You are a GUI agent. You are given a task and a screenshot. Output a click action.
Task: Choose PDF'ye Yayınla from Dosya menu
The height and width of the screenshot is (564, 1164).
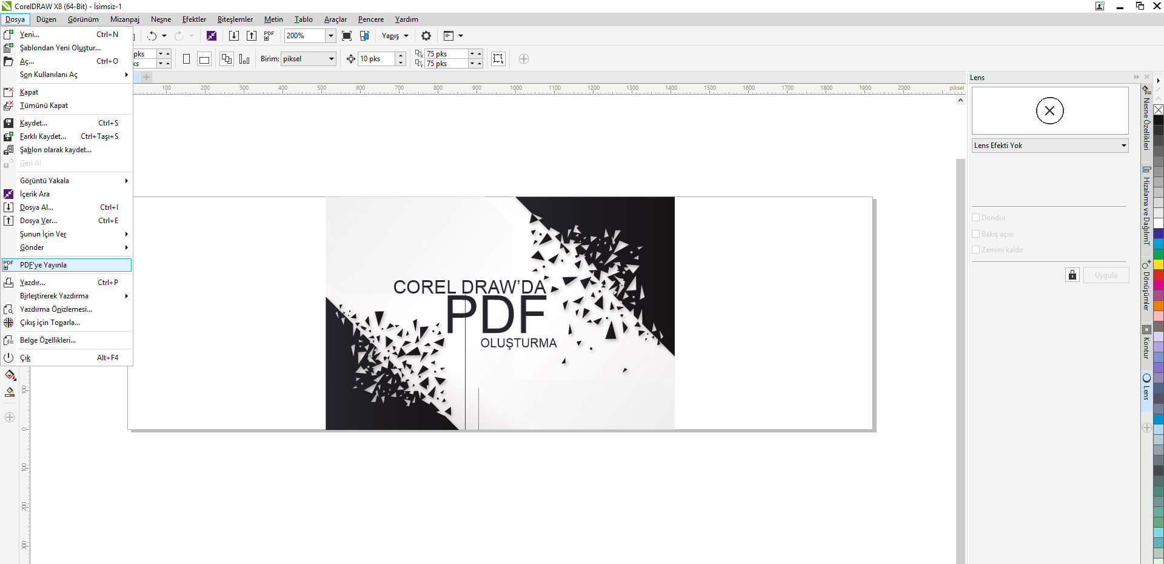[x=44, y=265]
